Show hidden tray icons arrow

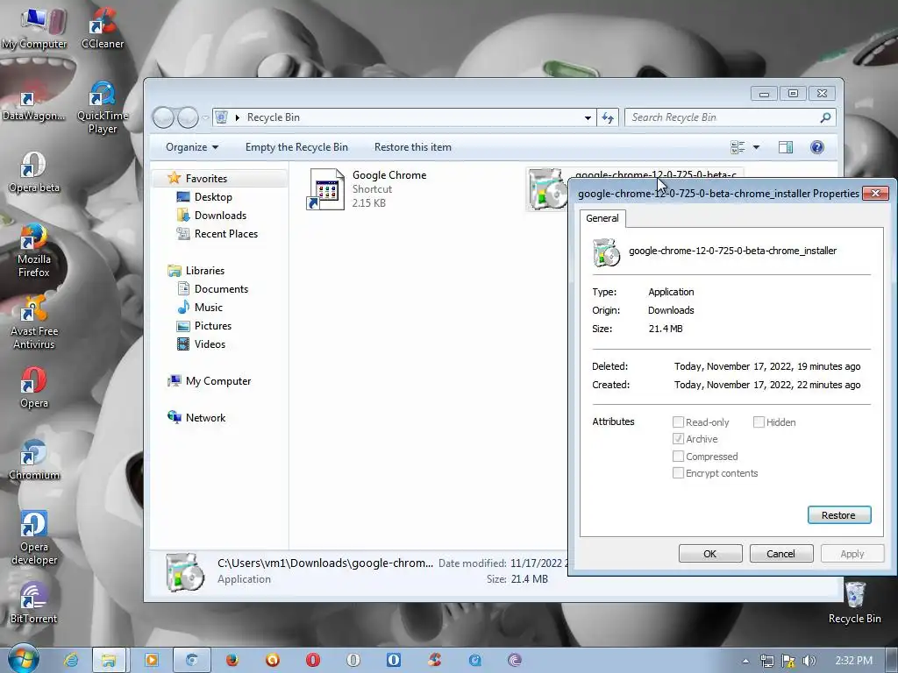[x=745, y=661]
